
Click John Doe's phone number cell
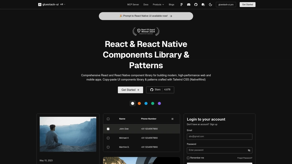coord(149,129)
